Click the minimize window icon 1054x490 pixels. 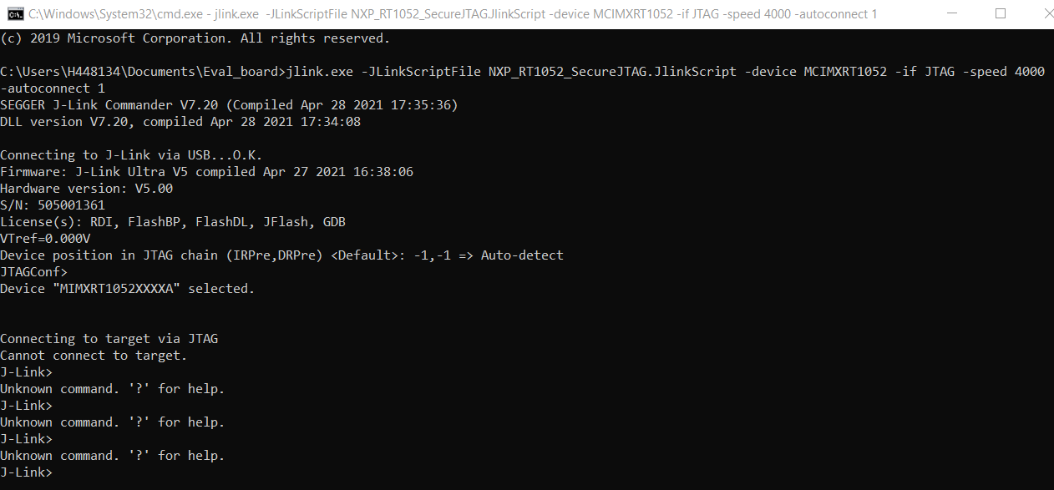(951, 13)
